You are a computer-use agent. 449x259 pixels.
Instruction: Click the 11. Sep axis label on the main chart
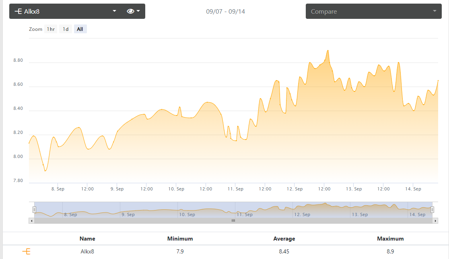pos(235,189)
